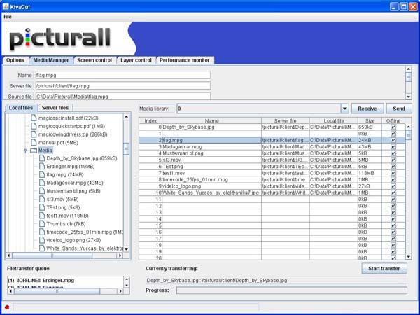Select White_Sands_Yuccas_by_elektronika7.jpg table row

272,192
